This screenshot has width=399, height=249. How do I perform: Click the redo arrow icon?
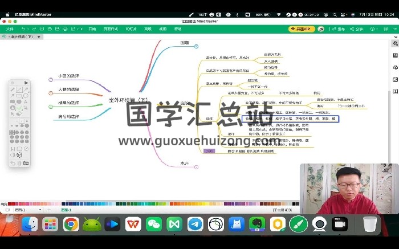[x=34, y=29]
